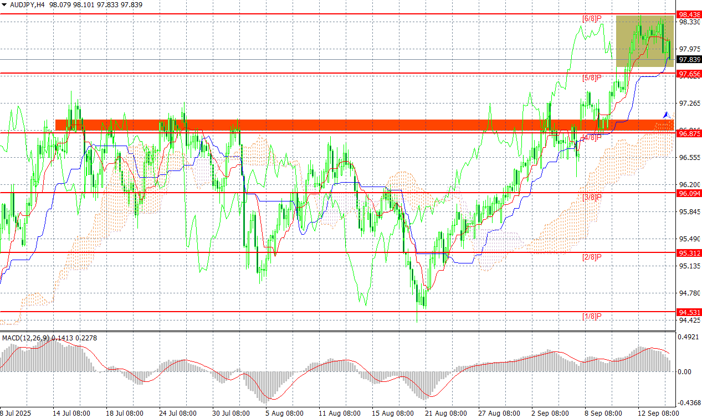
Task: Click the 97.975 price scale value
Action: 689,49
